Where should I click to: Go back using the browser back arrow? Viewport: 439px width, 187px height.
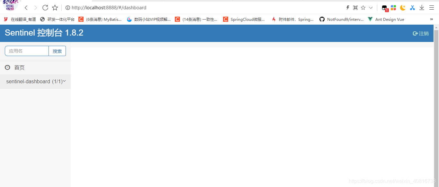click(26, 8)
